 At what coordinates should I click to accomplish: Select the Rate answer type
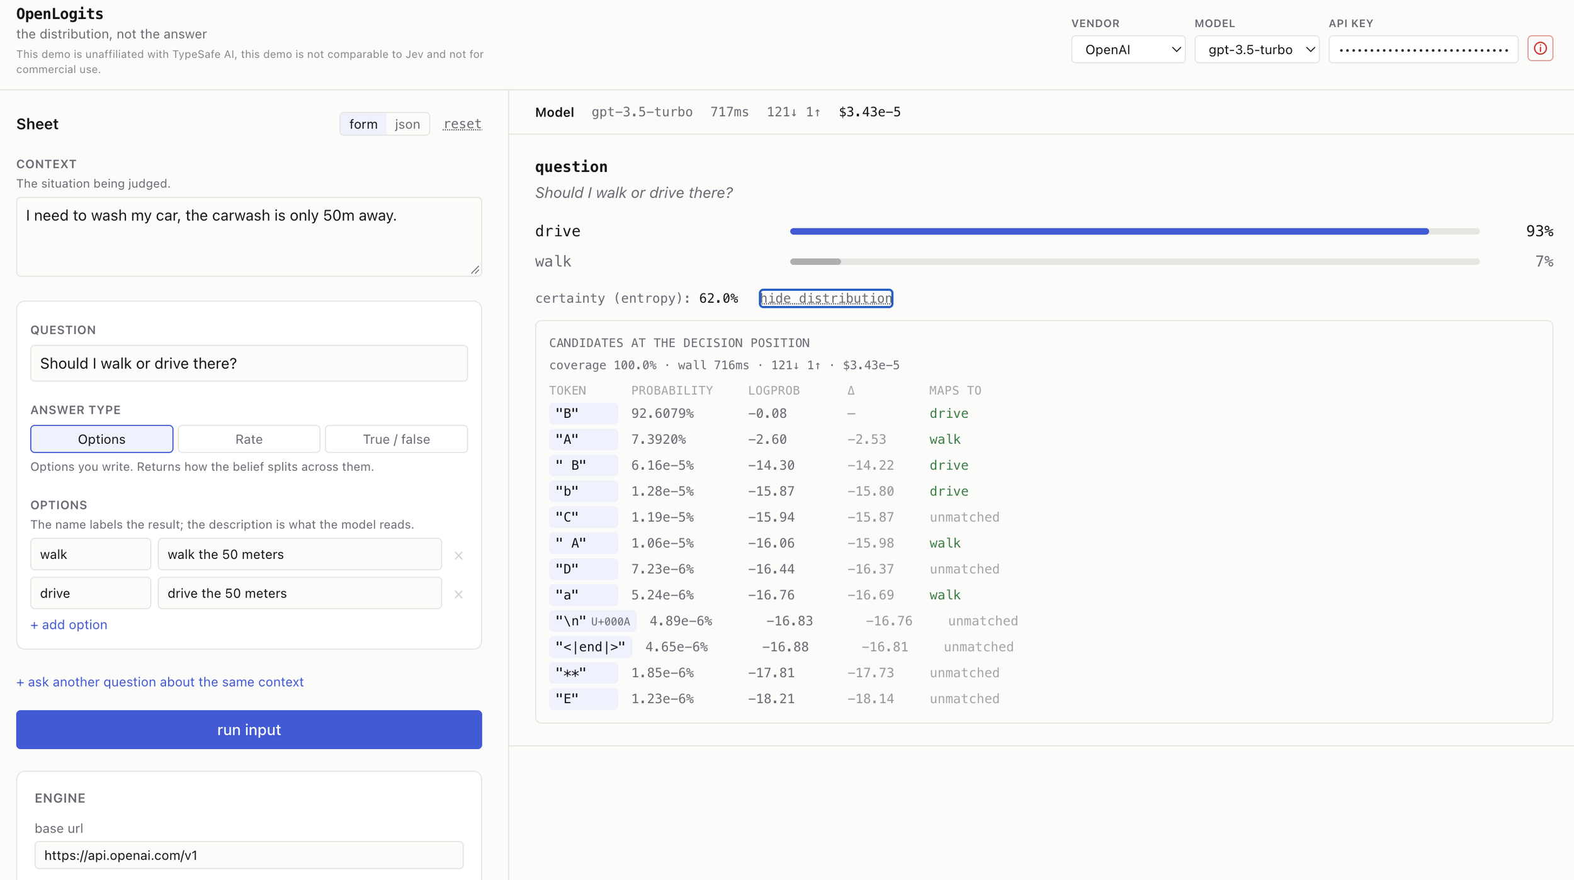(249, 439)
